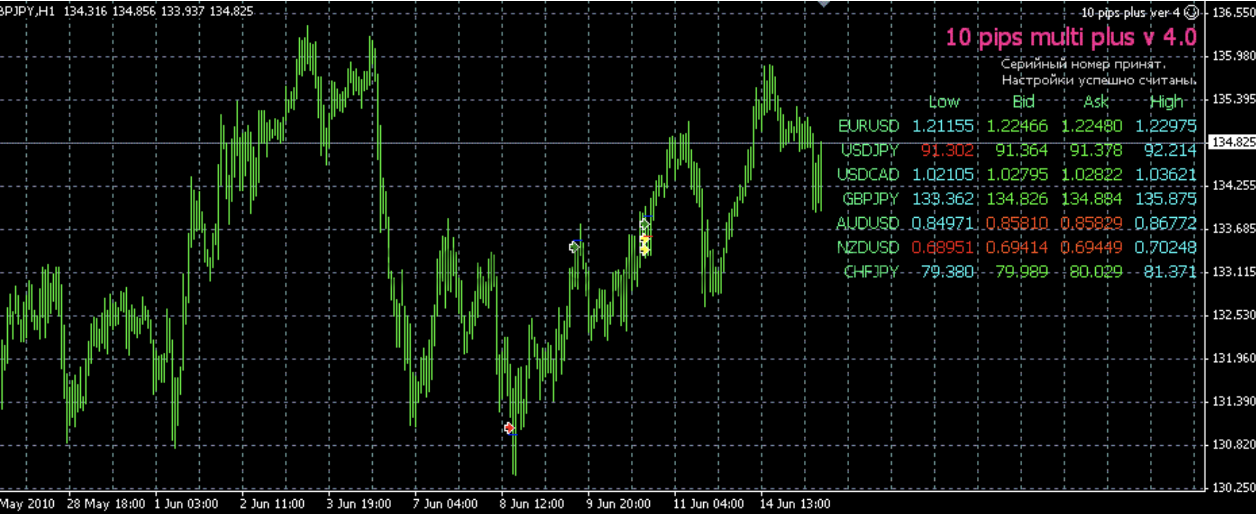Click the NZDUSD symbol label
Screen dimensions: 1256x514
[868, 247]
